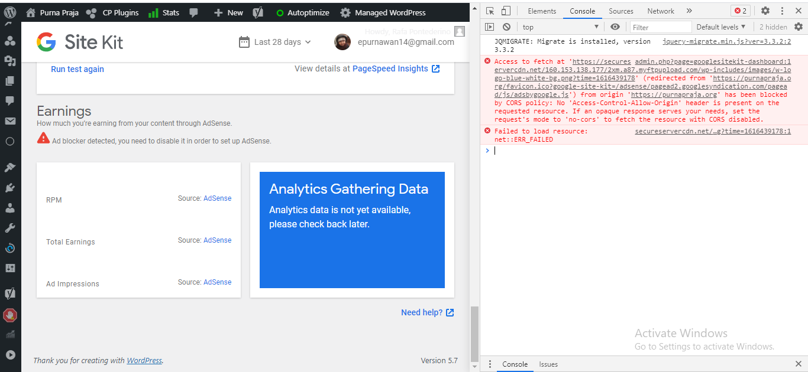This screenshot has width=808, height=372.
Task: Click AdSense source link for Ad Impressions
Action: 217,282
